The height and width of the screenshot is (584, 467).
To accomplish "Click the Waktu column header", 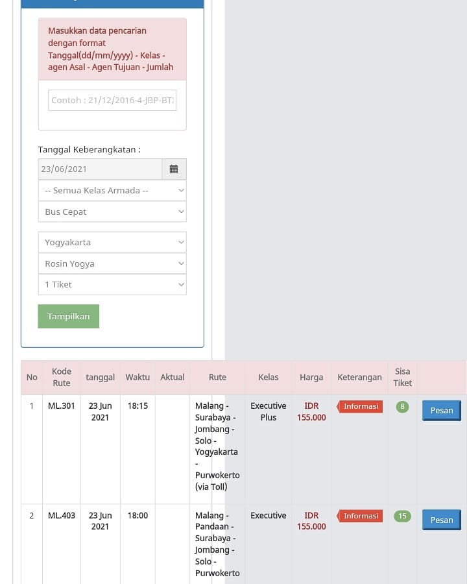I will coord(138,377).
